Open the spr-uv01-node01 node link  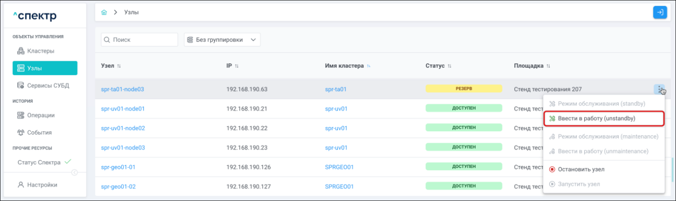tap(123, 109)
